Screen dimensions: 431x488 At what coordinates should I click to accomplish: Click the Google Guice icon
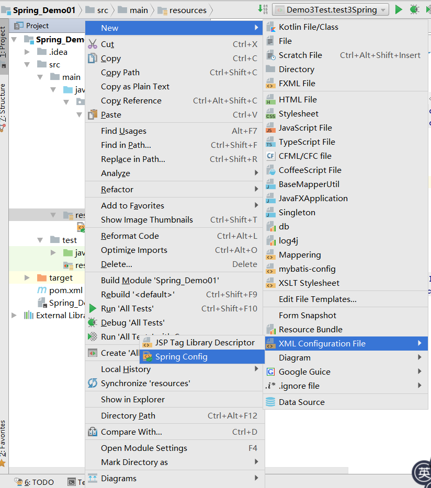270,371
